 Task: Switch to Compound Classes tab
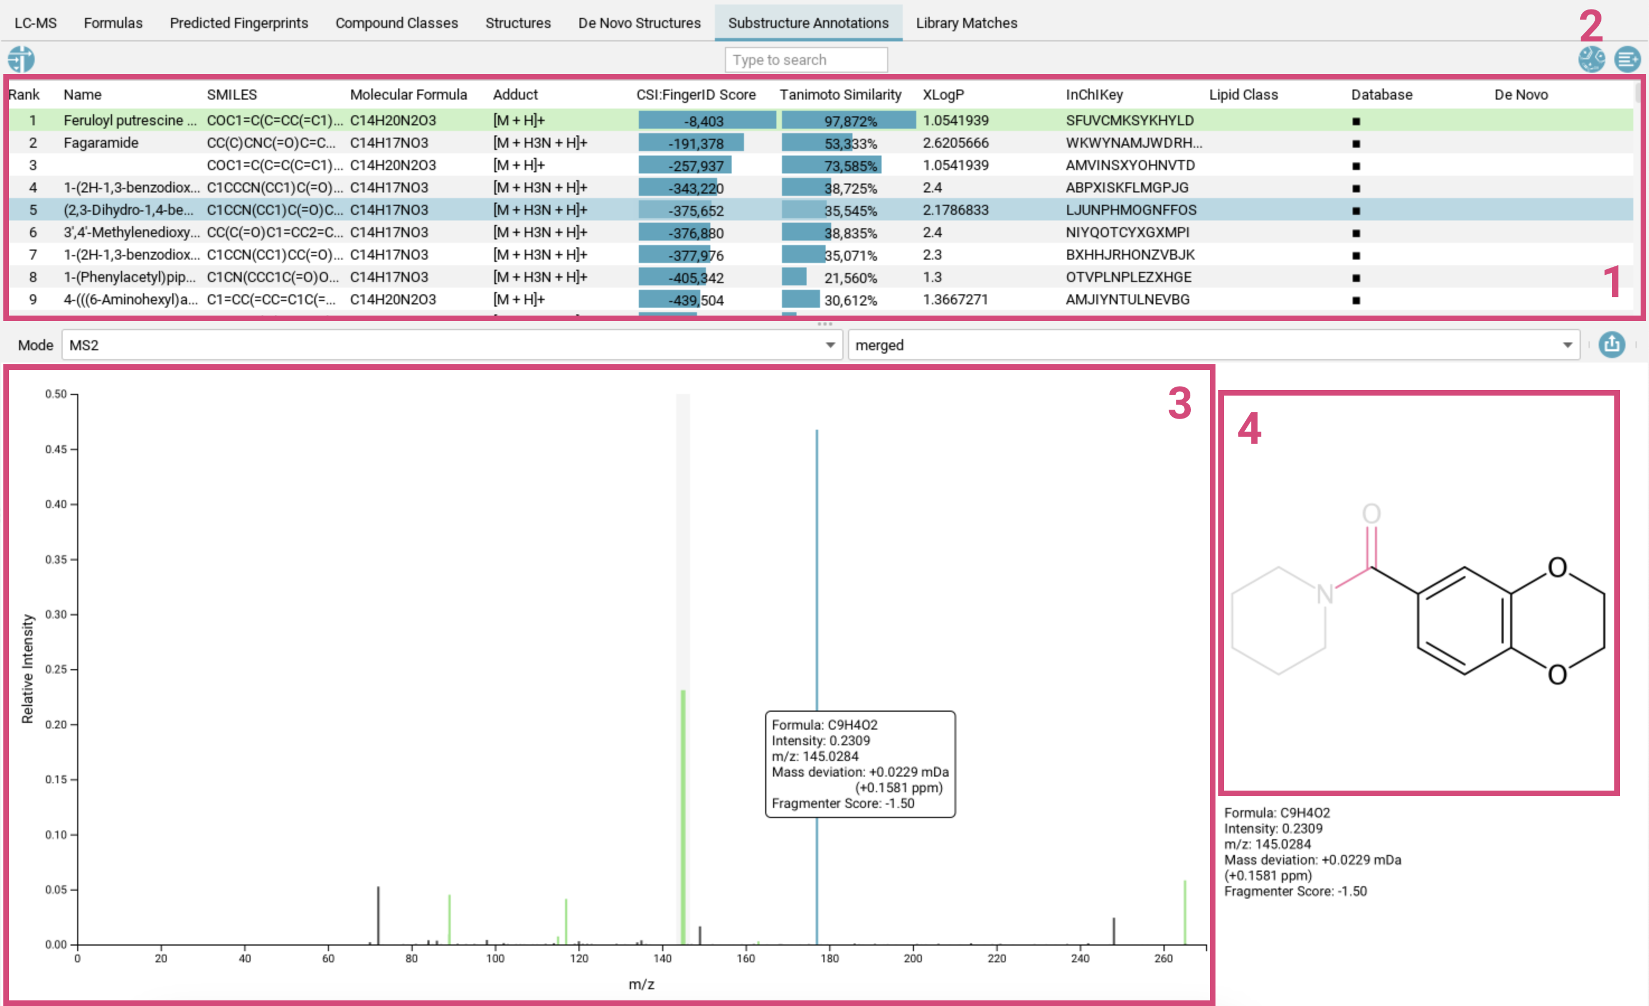397,23
